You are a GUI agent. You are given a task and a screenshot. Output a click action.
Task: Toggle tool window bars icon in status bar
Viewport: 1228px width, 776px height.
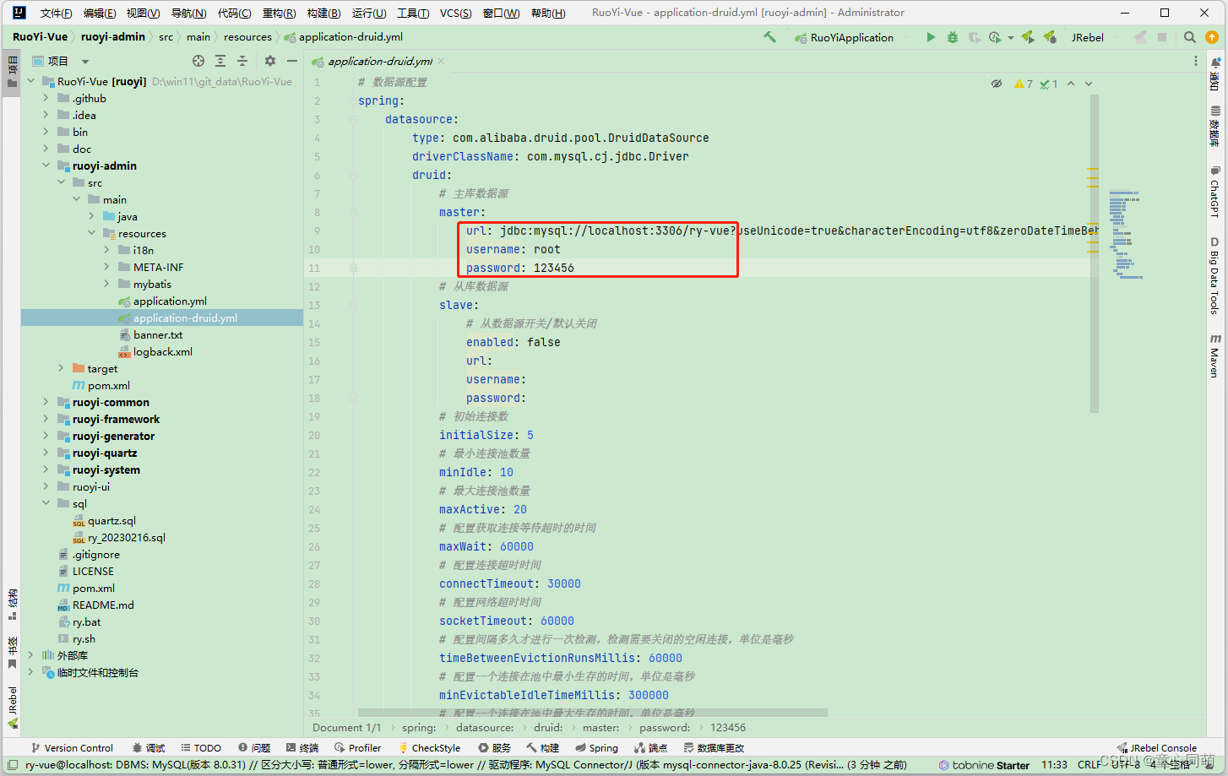pos(12,765)
